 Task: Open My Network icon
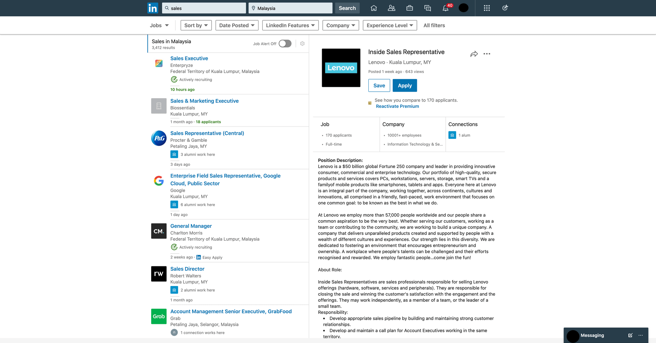click(x=391, y=8)
